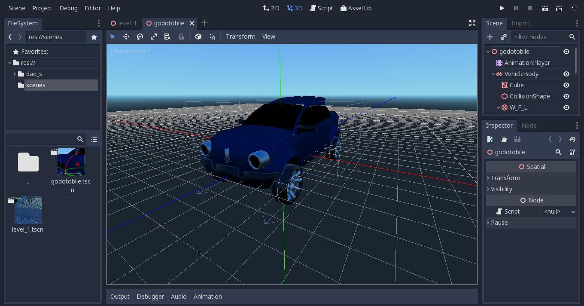The height and width of the screenshot is (306, 584).
Task: Open the AssetLib workspace
Action: [x=356, y=8]
